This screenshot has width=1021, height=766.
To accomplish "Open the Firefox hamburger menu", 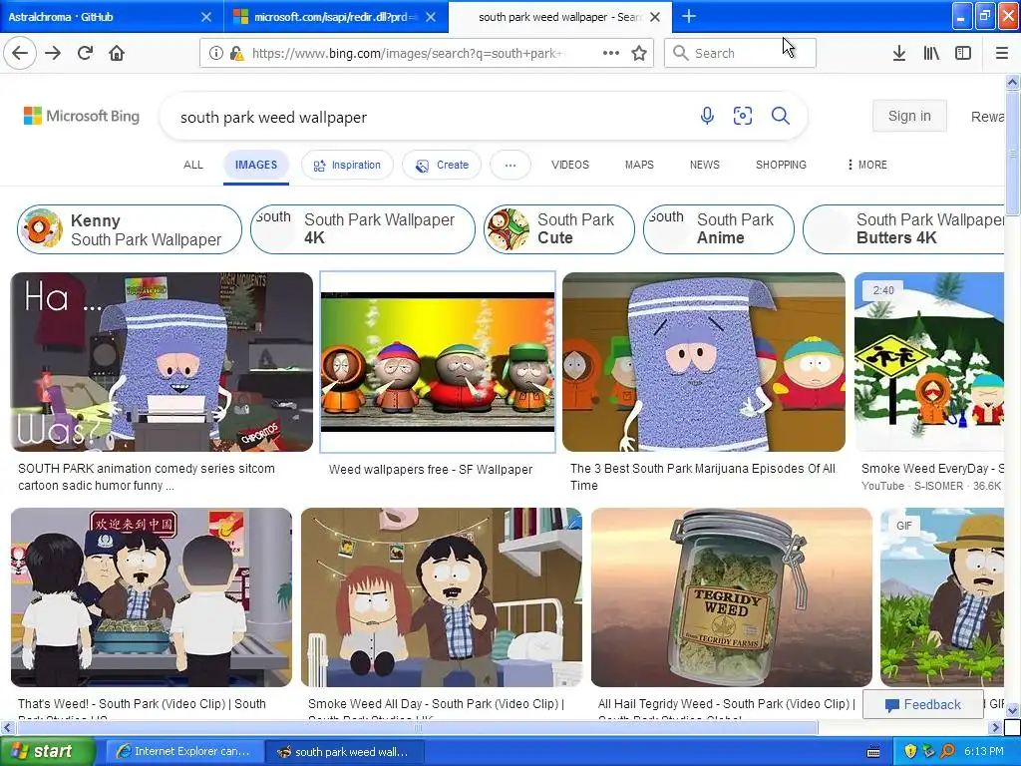I will [x=1002, y=54].
